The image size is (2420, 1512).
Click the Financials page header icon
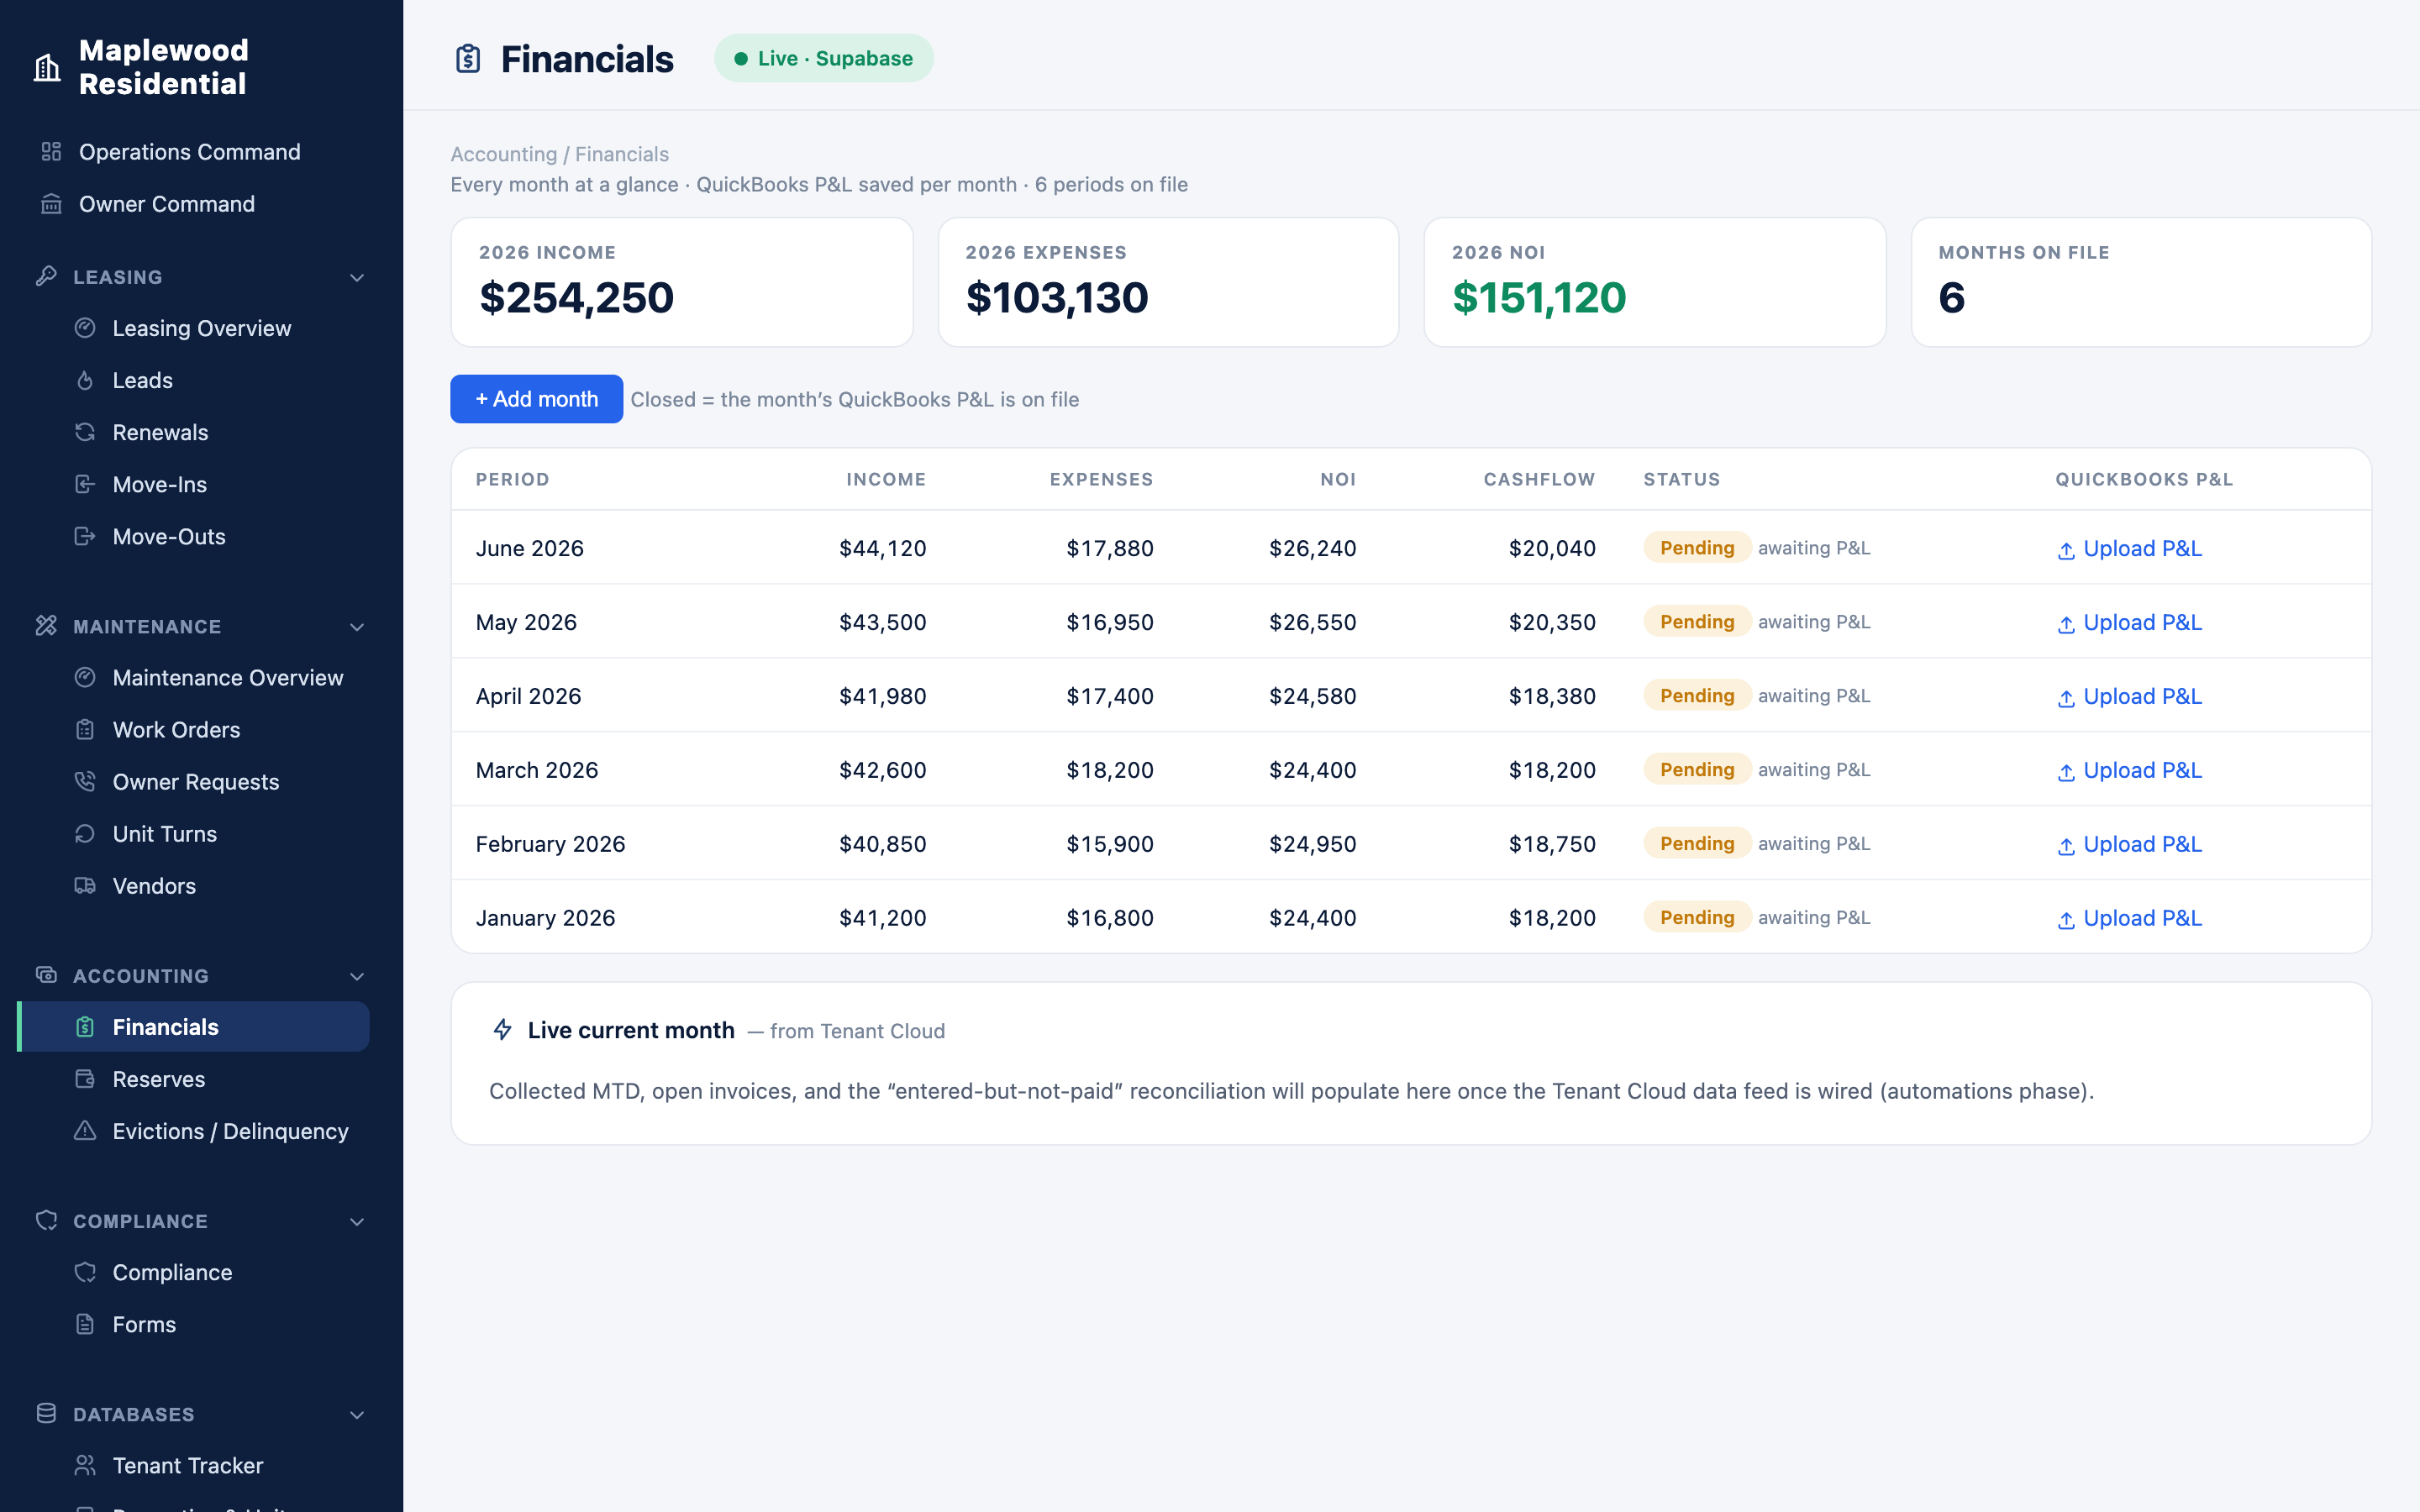click(x=468, y=59)
